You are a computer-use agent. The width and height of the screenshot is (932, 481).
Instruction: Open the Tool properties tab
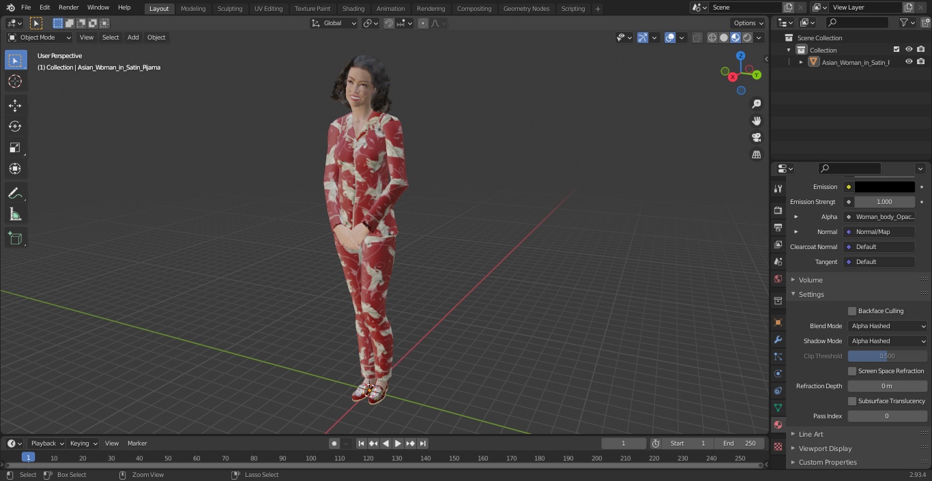click(x=778, y=188)
